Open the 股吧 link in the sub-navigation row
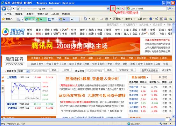The height and width of the screenshot is (126, 176). pos(41,64)
